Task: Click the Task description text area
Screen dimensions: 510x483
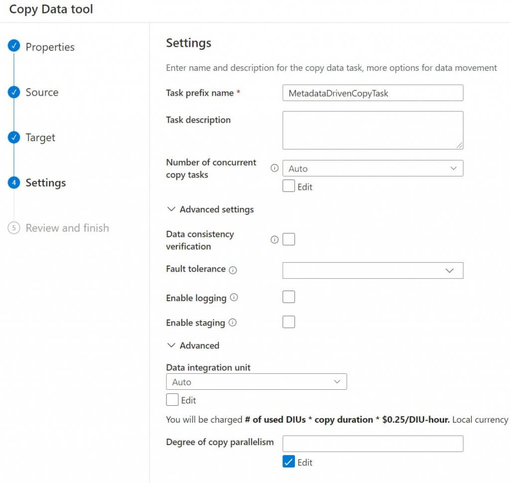Action: point(373,130)
